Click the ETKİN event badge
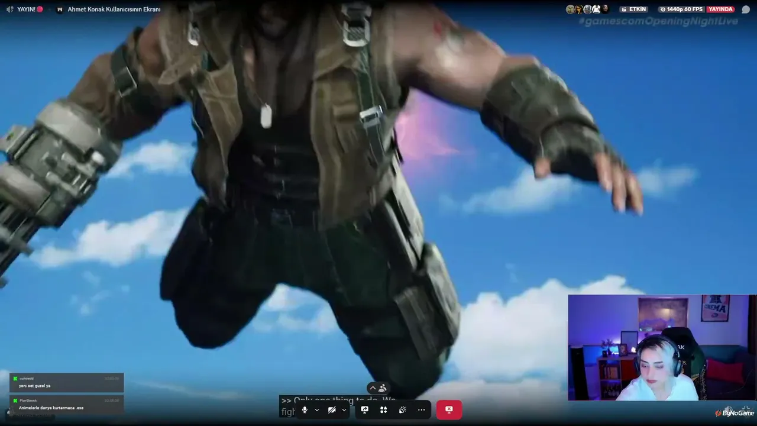The image size is (757, 426). 634,9
